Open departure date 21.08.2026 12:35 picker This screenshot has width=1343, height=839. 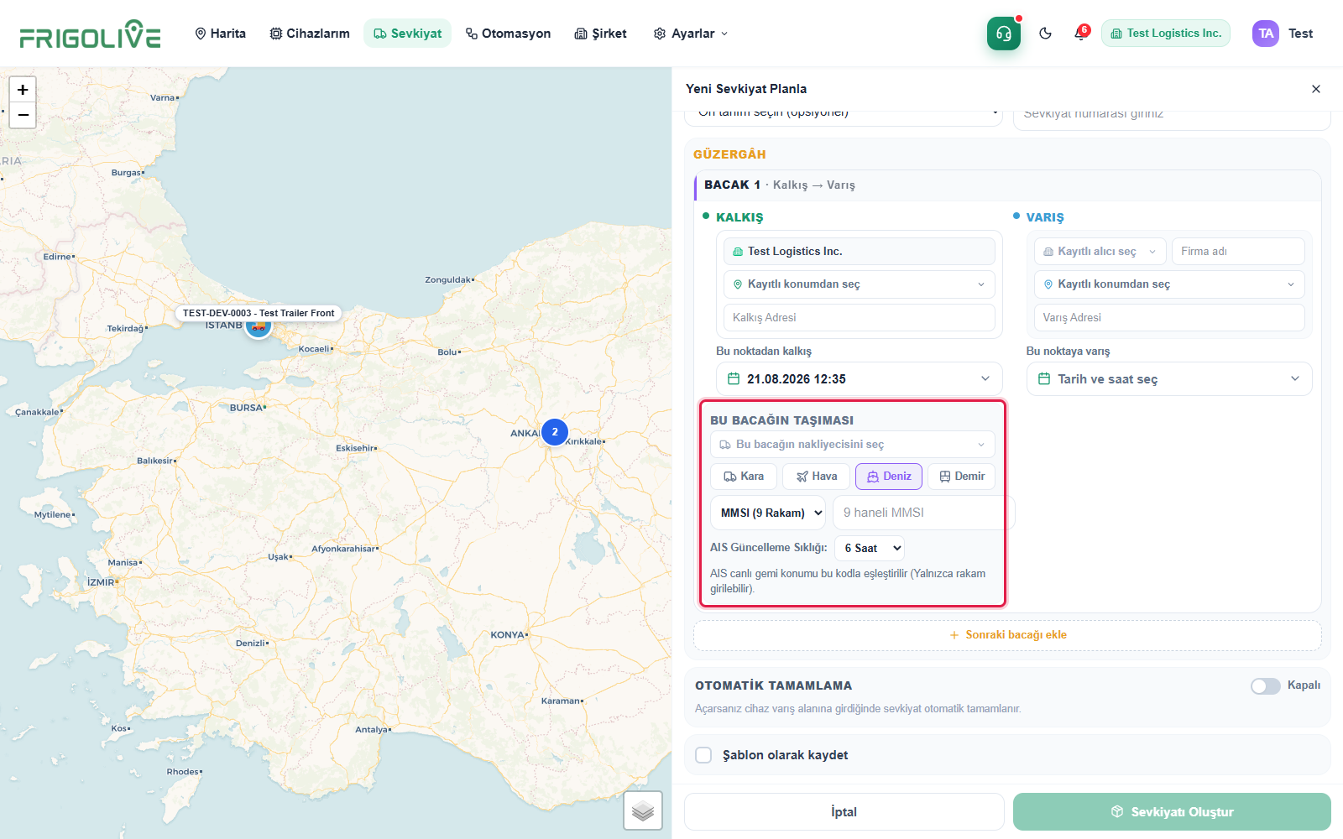pyautogui.click(x=860, y=379)
